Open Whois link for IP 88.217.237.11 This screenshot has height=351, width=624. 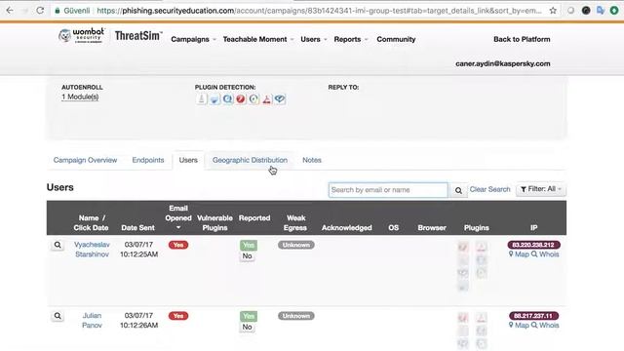pos(545,325)
